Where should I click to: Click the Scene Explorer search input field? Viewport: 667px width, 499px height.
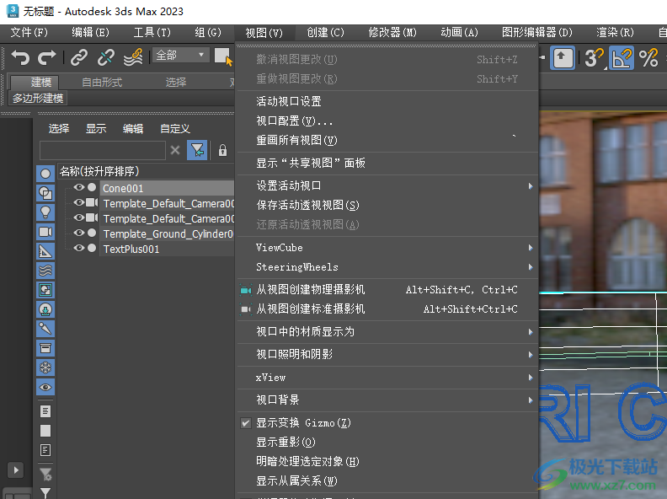click(x=103, y=150)
